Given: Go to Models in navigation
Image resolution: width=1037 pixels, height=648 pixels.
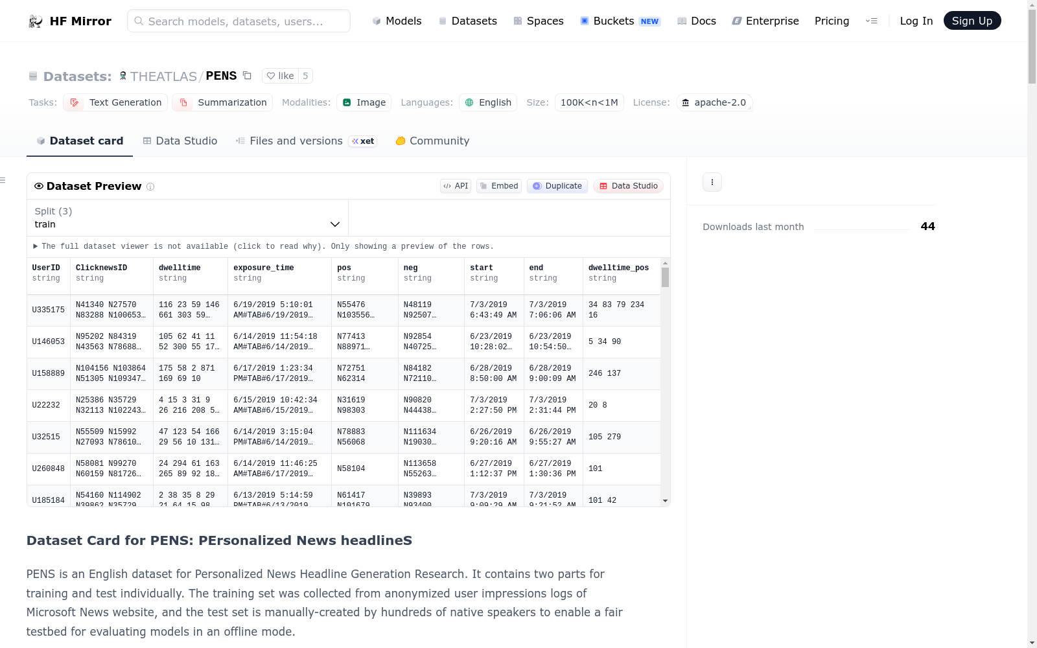Looking at the screenshot, I should coord(397,21).
